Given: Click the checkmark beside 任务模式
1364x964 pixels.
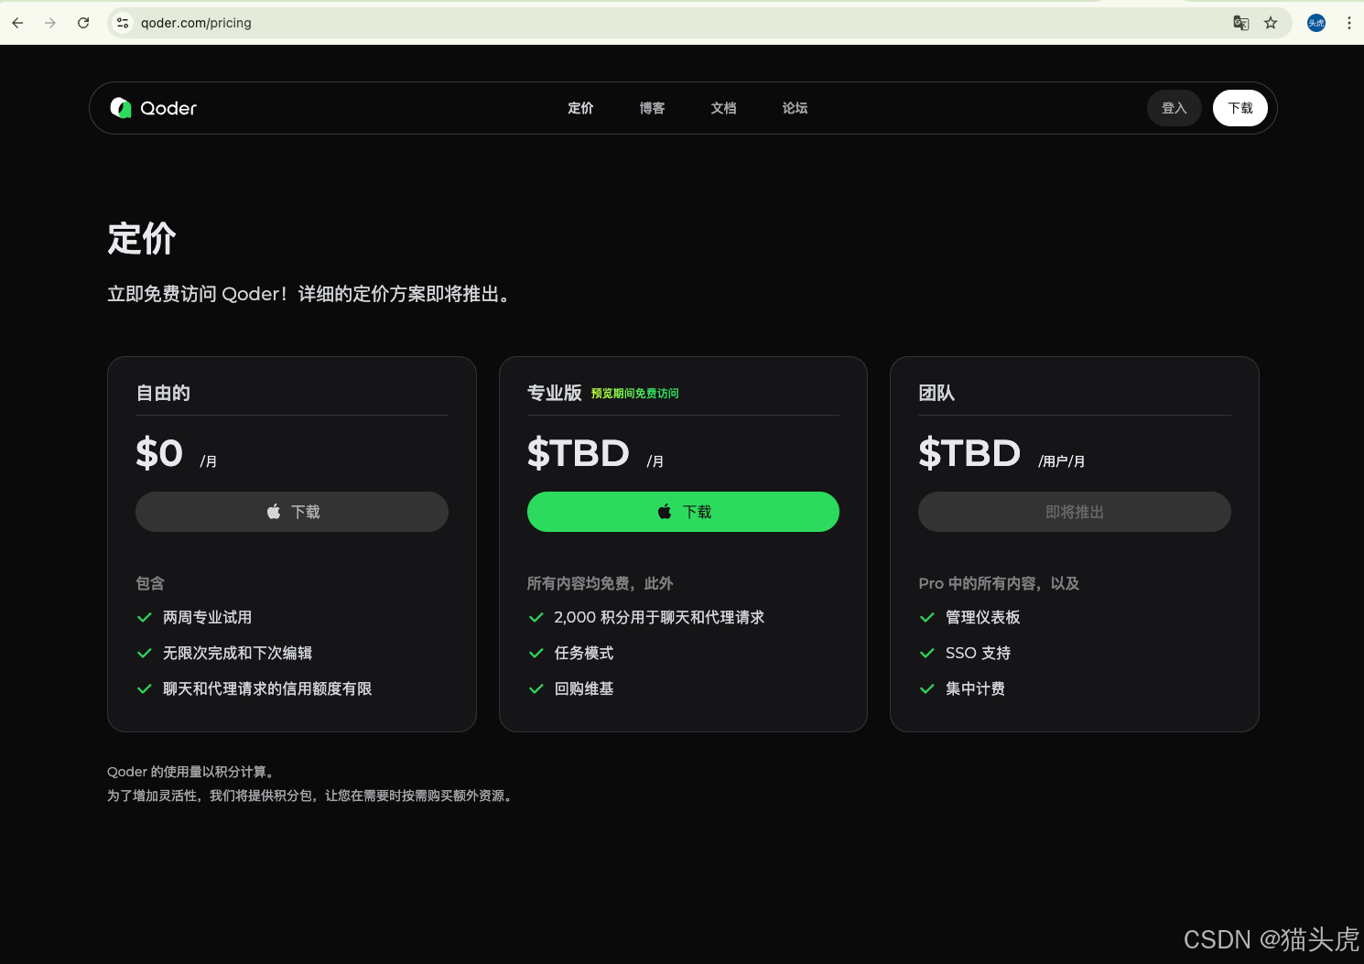Looking at the screenshot, I should coord(536,653).
